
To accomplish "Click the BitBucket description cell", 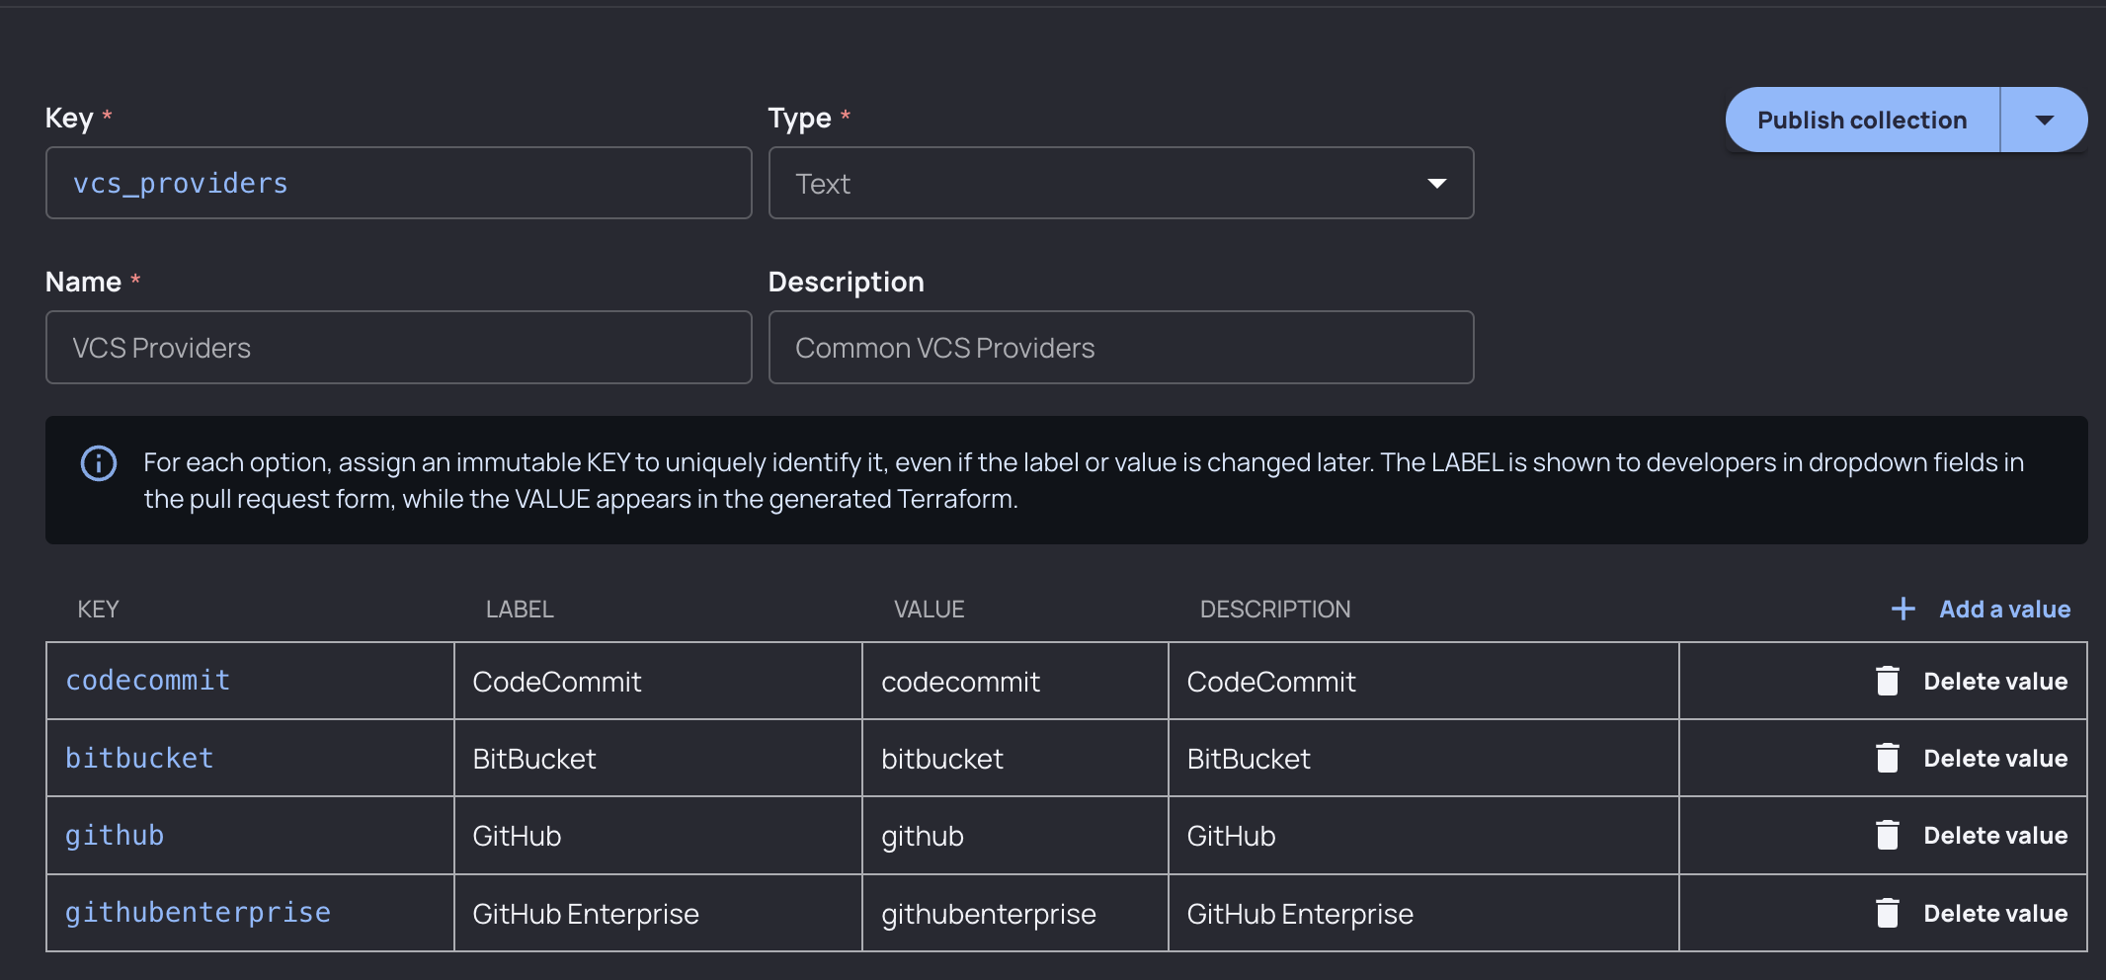I will tap(1423, 758).
